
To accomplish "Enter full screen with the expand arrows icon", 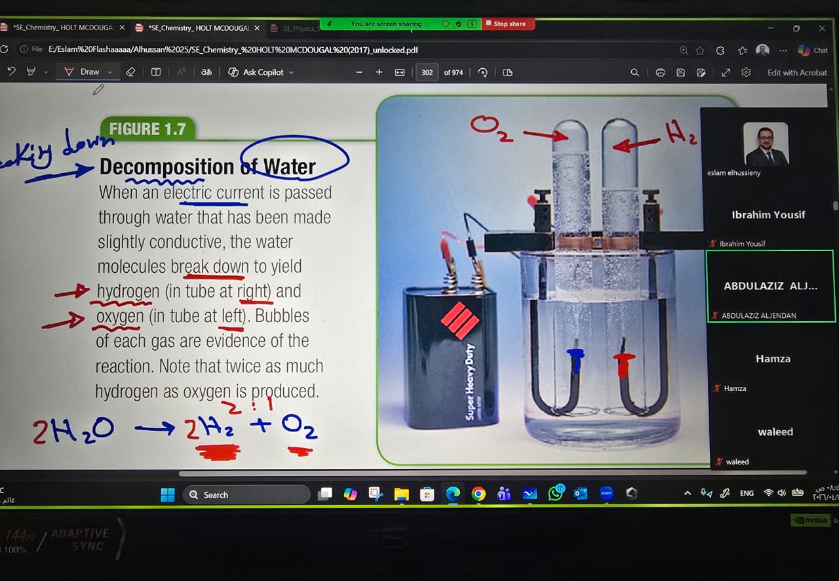I will coord(726,73).
